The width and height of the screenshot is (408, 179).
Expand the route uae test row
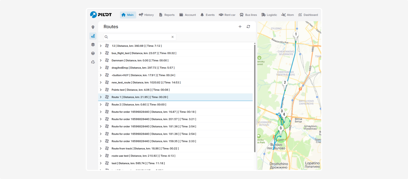coord(101,156)
